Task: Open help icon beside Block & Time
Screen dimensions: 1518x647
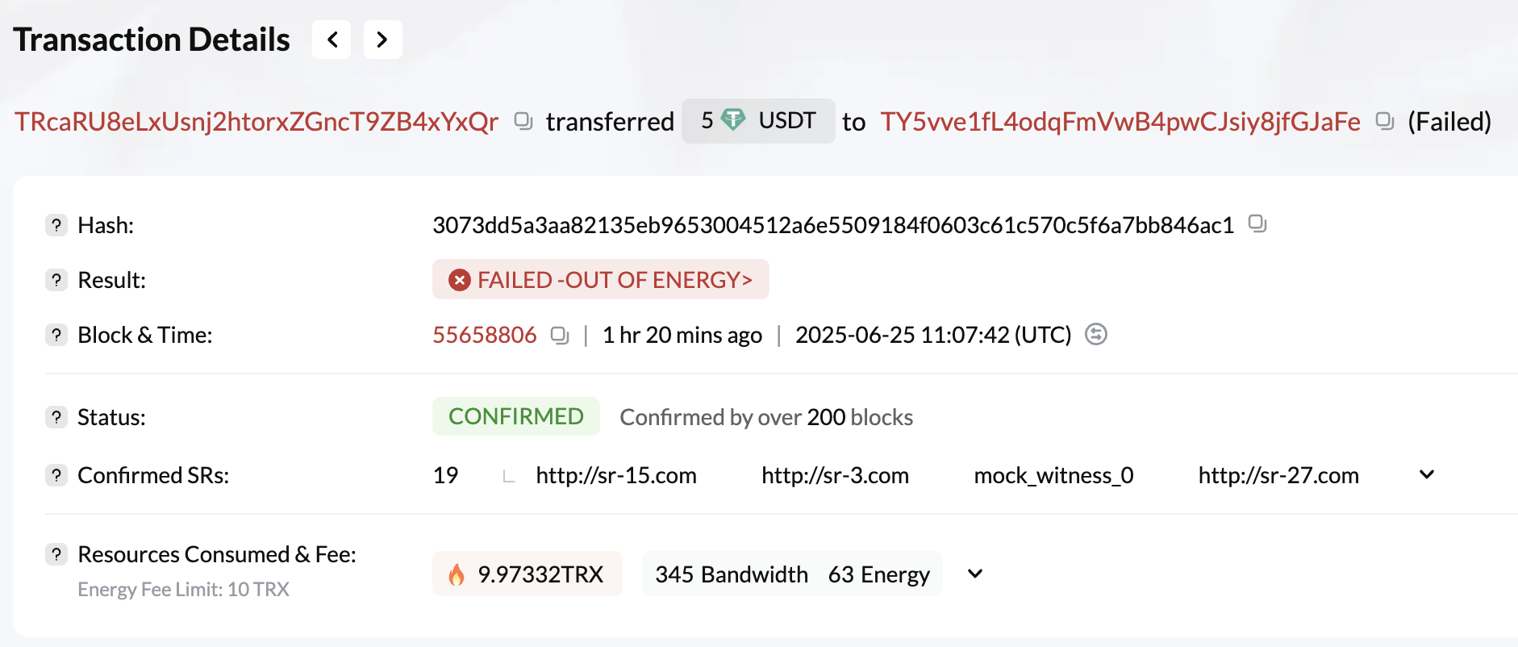Action: click(56, 335)
